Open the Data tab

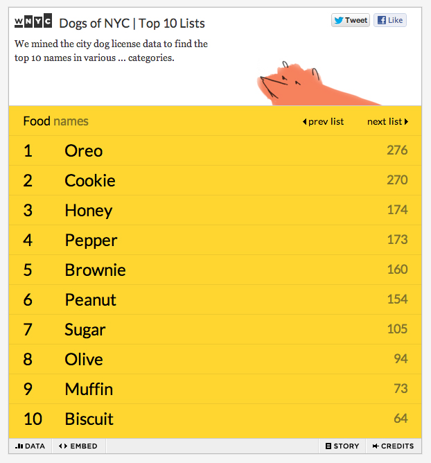30,446
